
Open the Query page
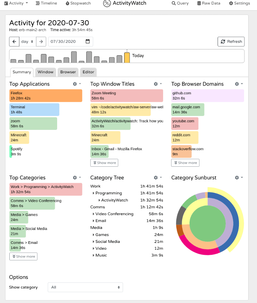(x=180, y=3)
